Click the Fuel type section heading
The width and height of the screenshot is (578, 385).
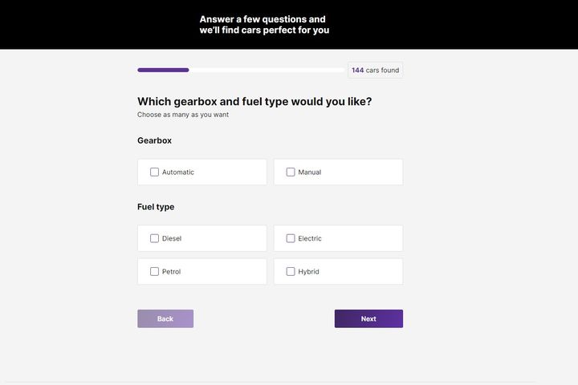click(156, 207)
